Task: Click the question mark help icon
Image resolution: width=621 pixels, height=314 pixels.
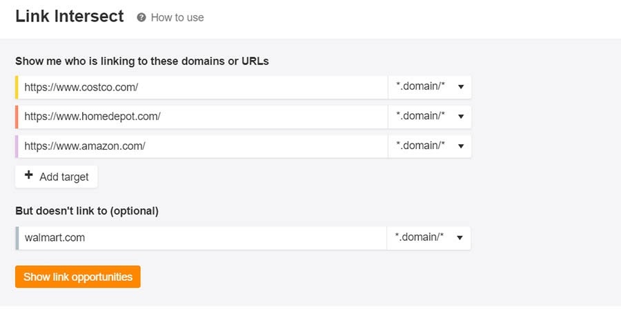Action: click(141, 17)
